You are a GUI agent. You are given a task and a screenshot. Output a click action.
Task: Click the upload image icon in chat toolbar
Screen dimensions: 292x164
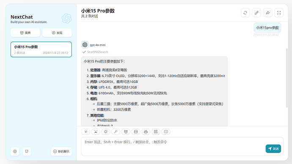click(96, 131)
